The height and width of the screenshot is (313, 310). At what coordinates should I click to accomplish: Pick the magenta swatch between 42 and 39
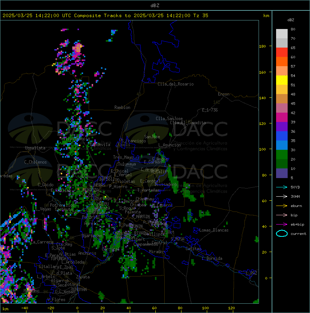(282, 117)
